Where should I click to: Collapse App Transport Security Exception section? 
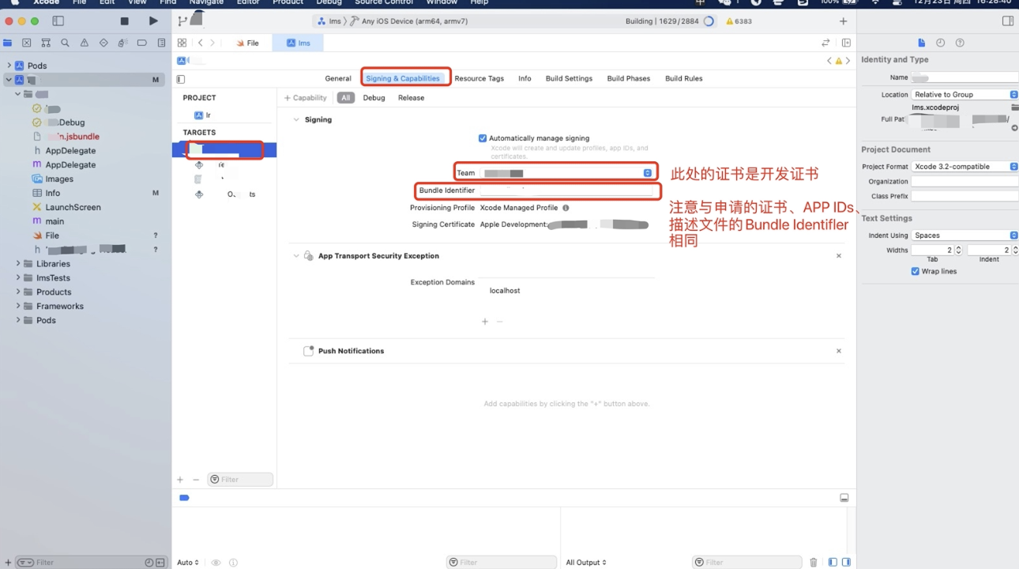296,256
